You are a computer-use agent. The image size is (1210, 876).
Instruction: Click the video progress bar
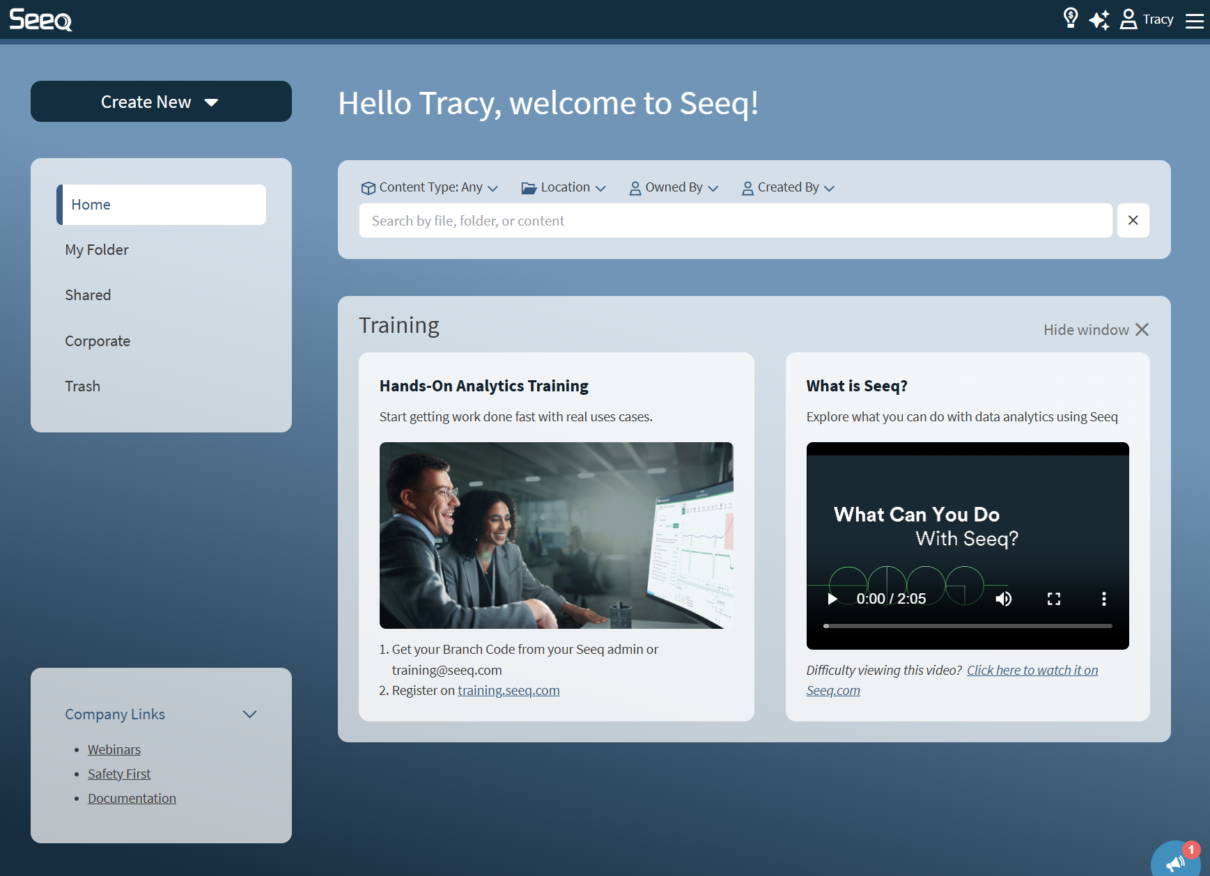pyautogui.click(x=967, y=626)
